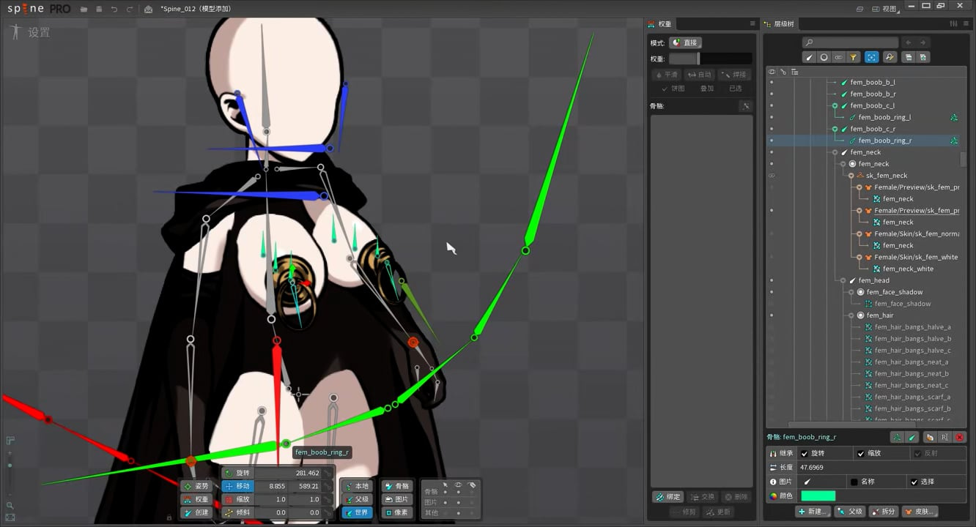Click the redo arrow in top toolbar
The image size is (976, 527).
[130, 10]
